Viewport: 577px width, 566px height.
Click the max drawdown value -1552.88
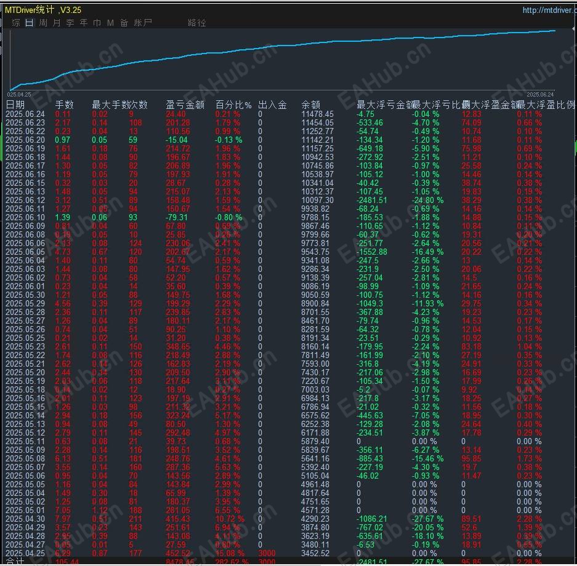(x=372, y=252)
